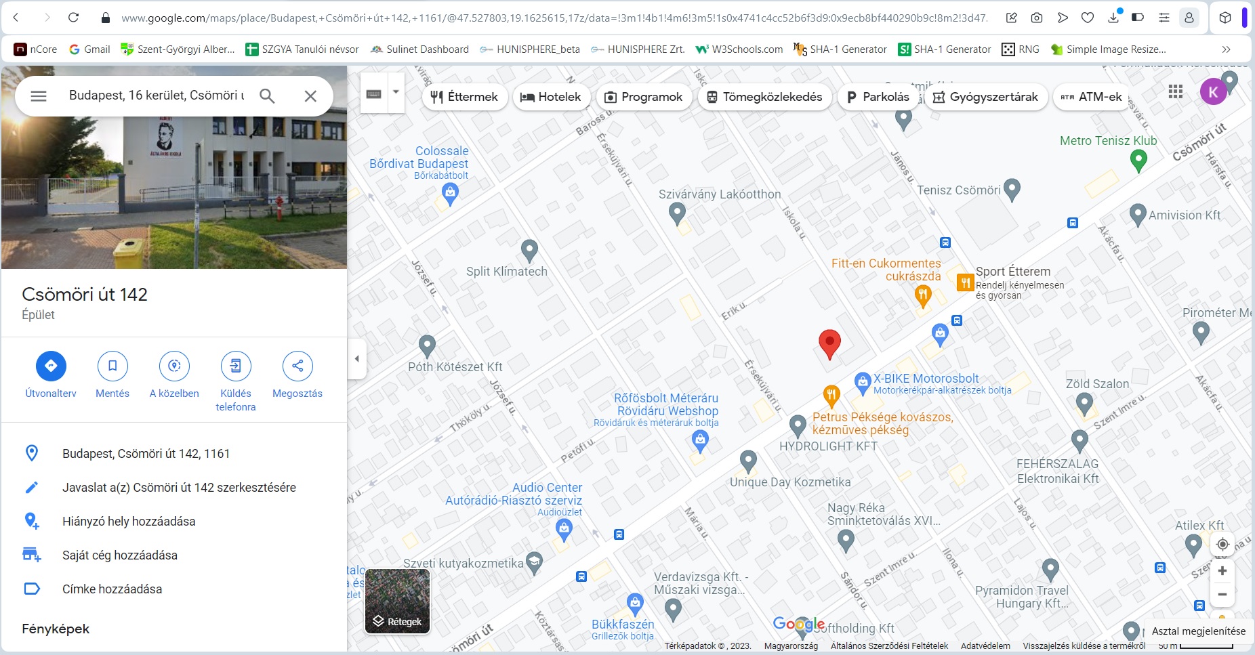The width and height of the screenshot is (1255, 655).
Task: Select the ATM-ek chip
Action: (x=1091, y=97)
